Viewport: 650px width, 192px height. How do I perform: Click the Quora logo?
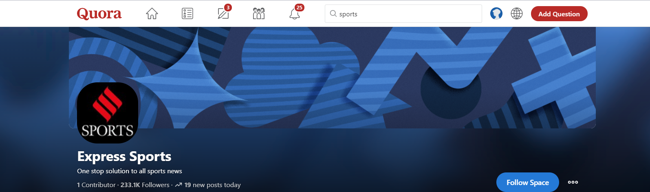coord(99,14)
